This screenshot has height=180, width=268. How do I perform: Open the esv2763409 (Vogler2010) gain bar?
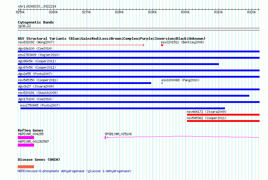pyautogui.click(x=139, y=58)
